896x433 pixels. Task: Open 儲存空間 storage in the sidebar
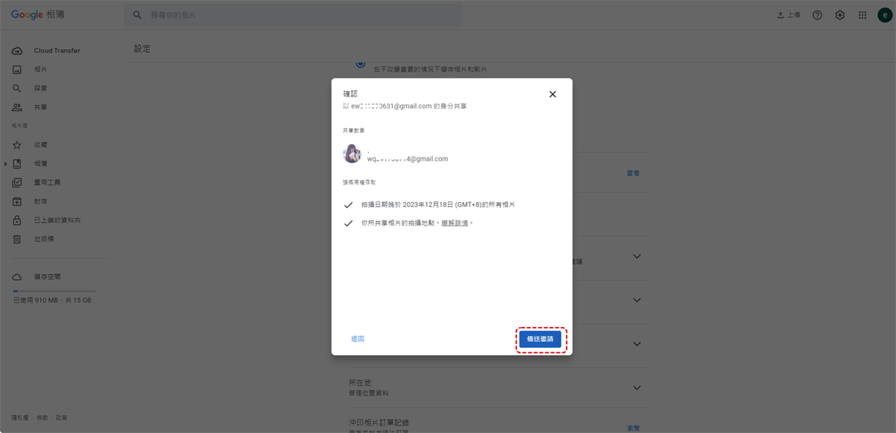(x=47, y=277)
